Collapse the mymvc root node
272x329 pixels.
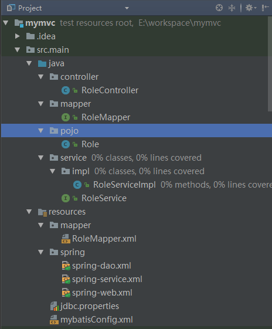[x=6, y=23]
